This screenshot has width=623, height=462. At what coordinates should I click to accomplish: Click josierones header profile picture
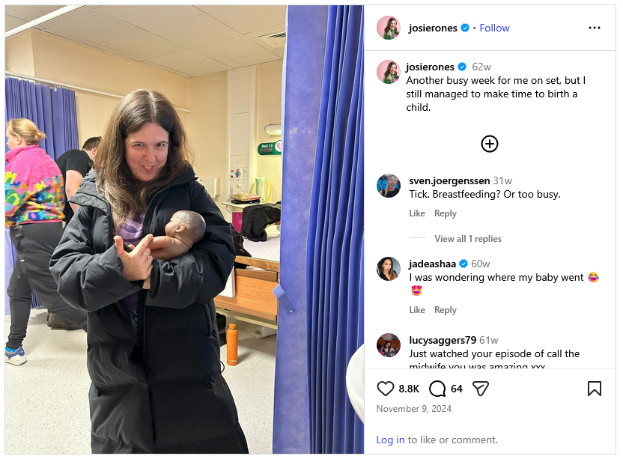coord(389,28)
